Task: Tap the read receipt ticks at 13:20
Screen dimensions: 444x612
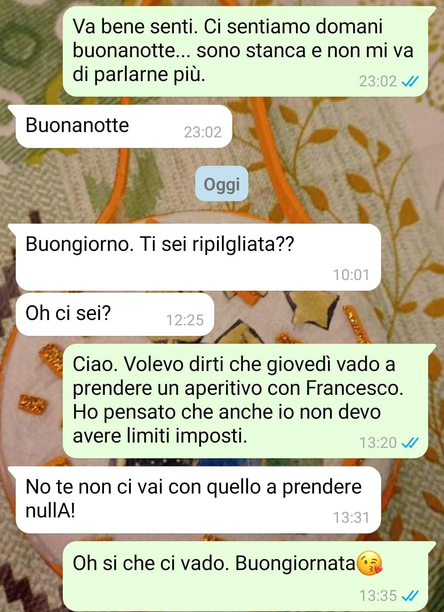Action: click(409, 443)
